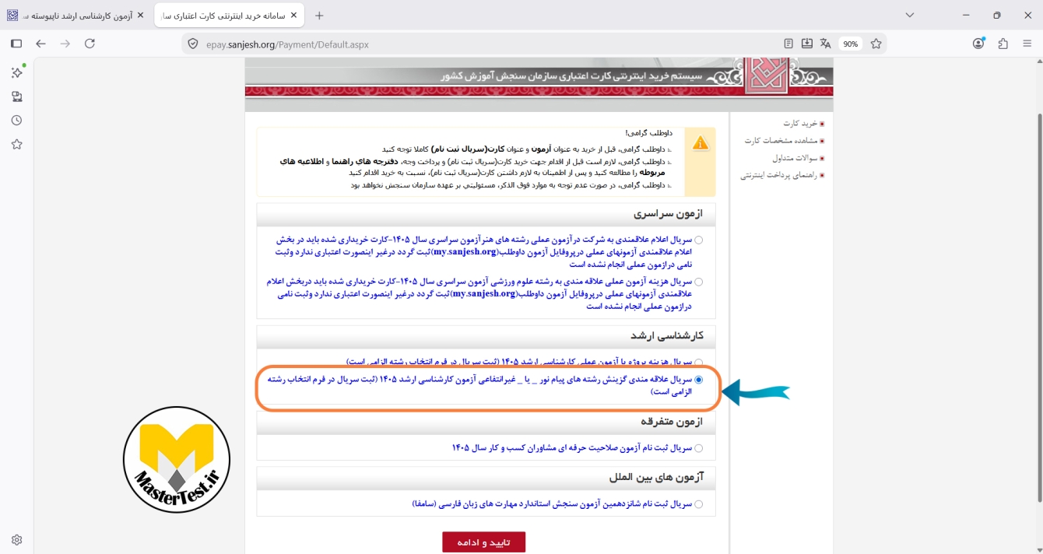
Task: Open a new tab with plus button
Action: coord(319,16)
